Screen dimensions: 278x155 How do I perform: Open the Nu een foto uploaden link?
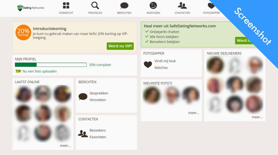[x=39, y=71]
